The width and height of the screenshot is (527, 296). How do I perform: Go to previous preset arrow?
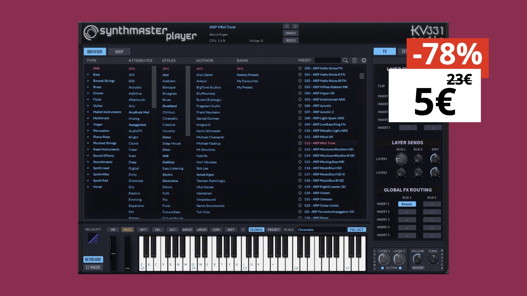pyautogui.click(x=287, y=26)
